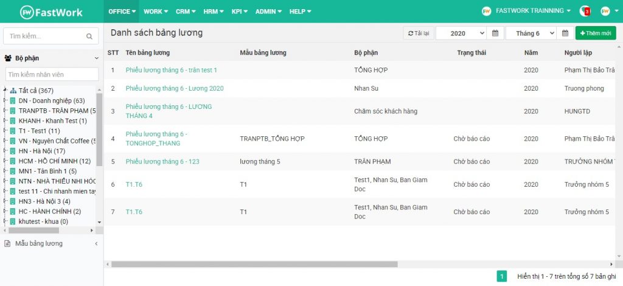623x286 pixels.
Task: Open the KPI menu
Action: [240, 12]
